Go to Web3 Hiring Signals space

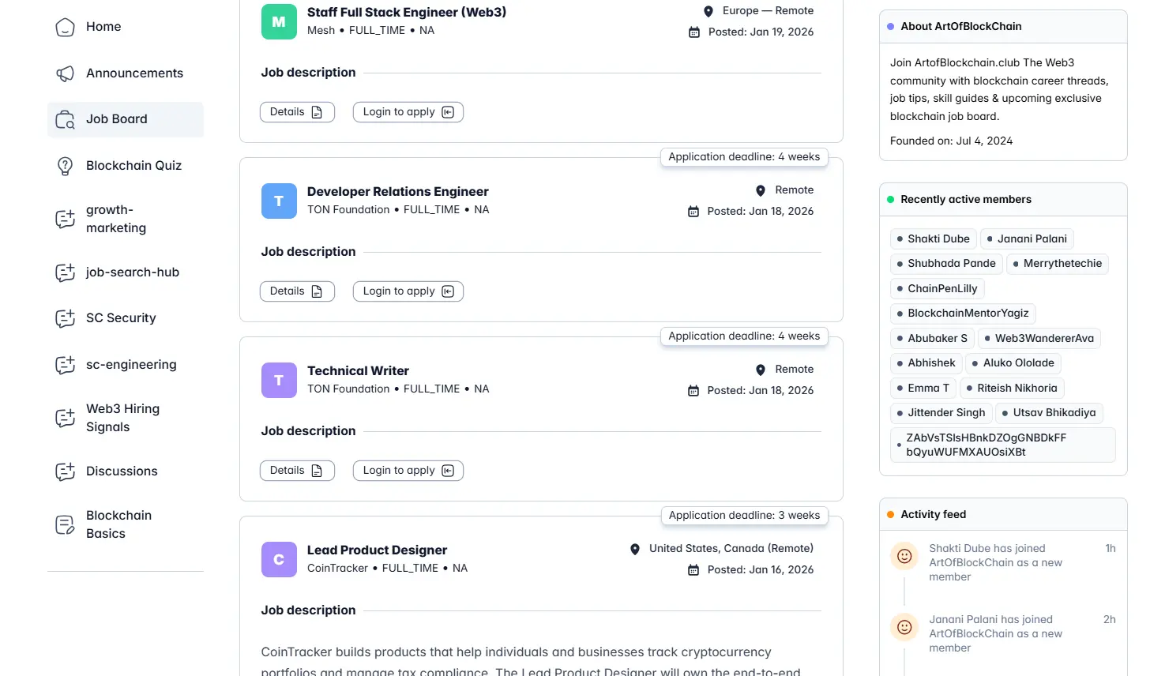click(122, 418)
